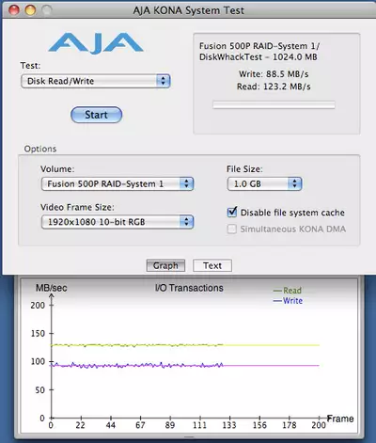This screenshot has width=376, height=443.
Task: Click the red close window button
Action: coord(14,10)
